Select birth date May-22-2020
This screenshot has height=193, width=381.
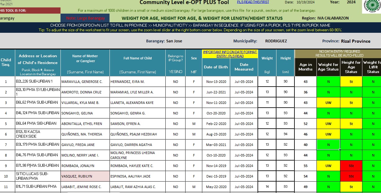[216, 187]
